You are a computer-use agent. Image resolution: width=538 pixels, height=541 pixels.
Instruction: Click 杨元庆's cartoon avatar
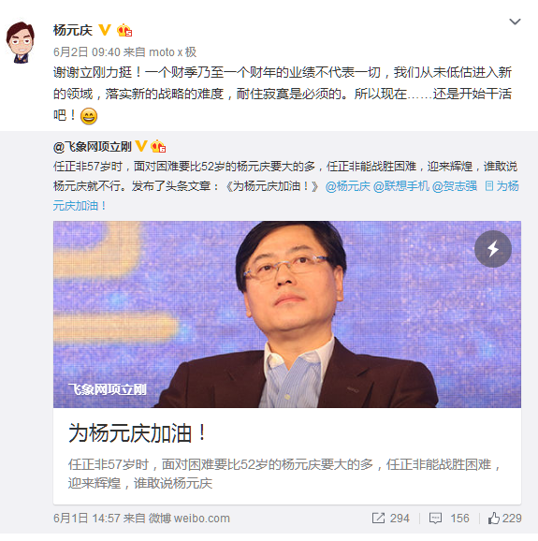[x=21, y=42]
